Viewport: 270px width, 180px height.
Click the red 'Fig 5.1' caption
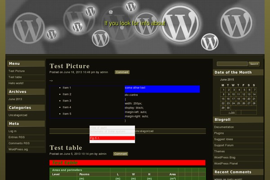click(112, 138)
